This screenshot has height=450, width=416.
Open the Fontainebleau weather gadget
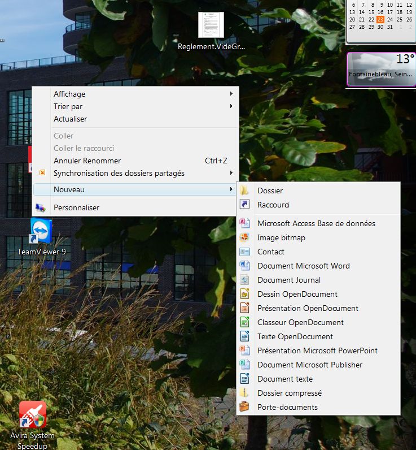[x=380, y=70]
